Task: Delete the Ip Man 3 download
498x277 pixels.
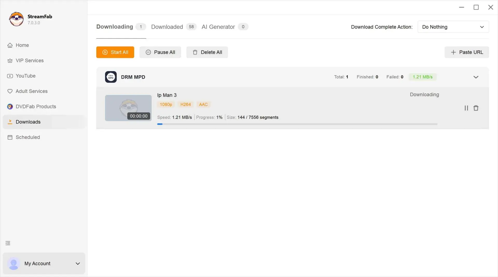Action: point(476,108)
